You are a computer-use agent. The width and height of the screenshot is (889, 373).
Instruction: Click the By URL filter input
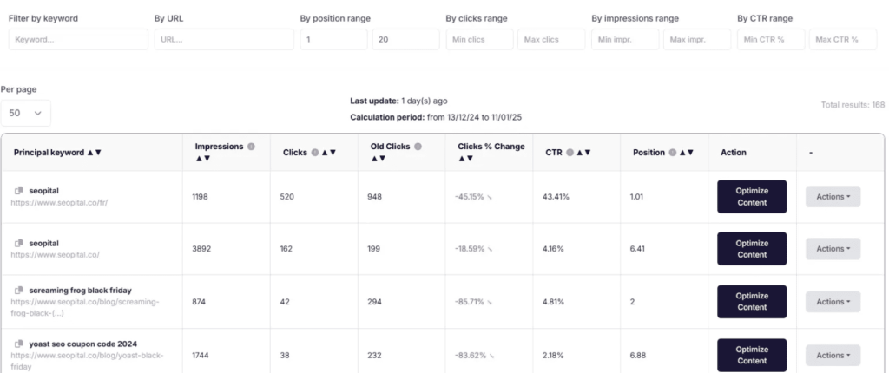pyautogui.click(x=224, y=39)
